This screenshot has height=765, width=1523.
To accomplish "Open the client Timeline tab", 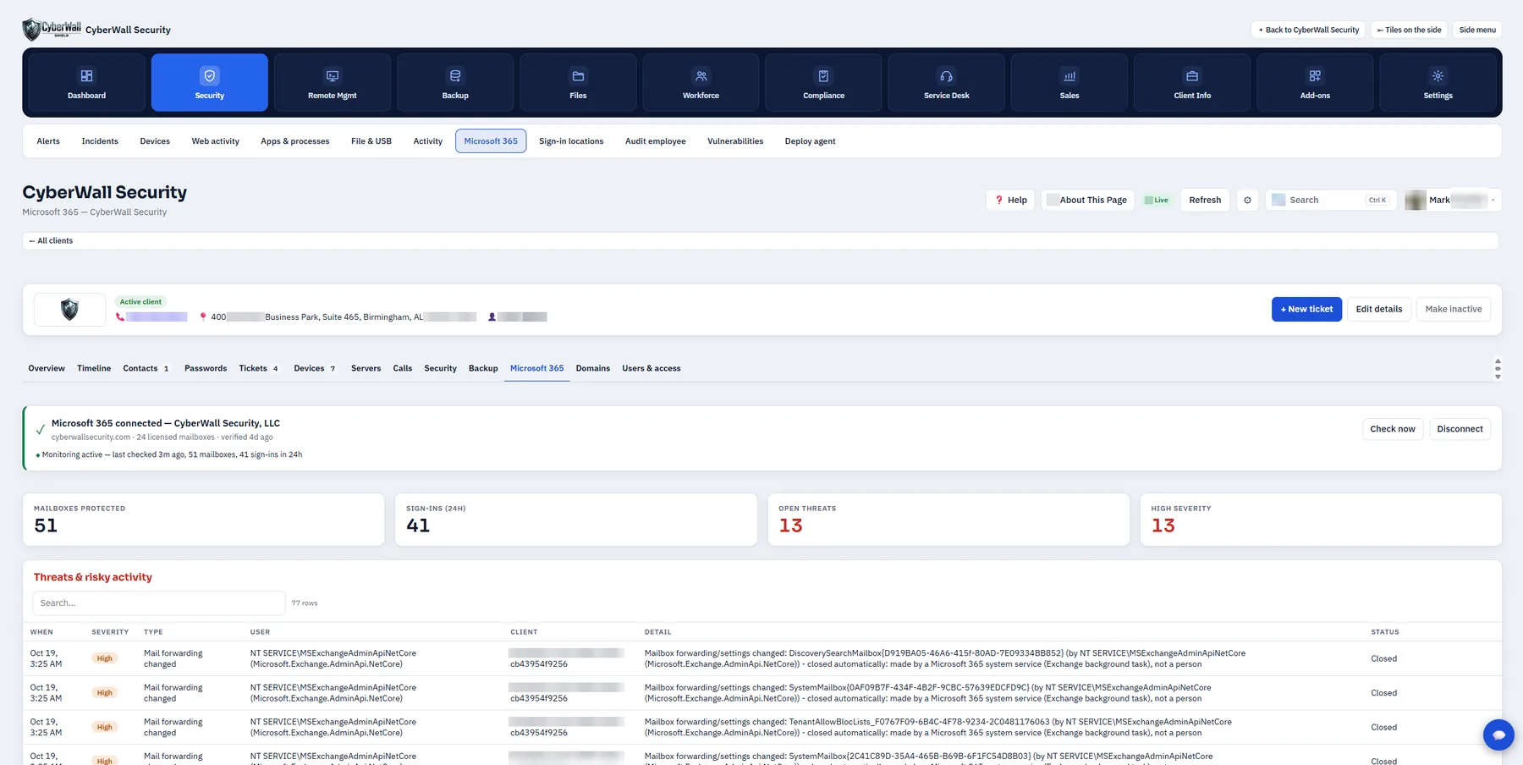I will (94, 368).
